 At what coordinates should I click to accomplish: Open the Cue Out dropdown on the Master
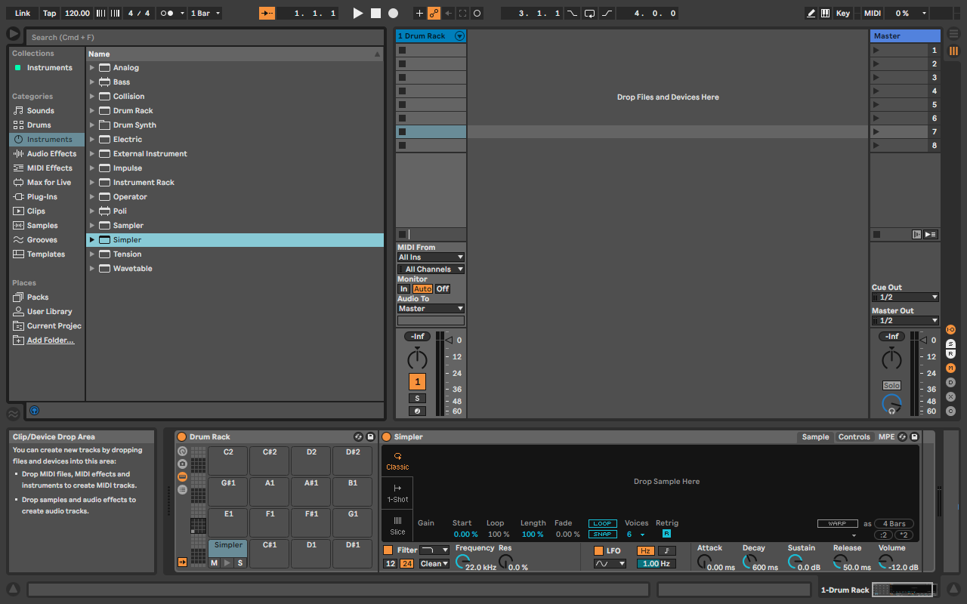click(905, 297)
